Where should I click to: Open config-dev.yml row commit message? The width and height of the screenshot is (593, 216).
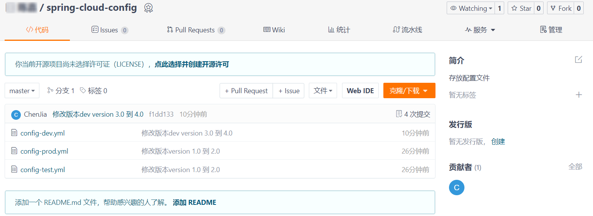(x=187, y=133)
